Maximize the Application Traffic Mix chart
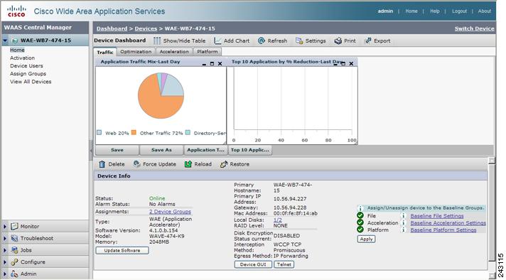This screenshot has height=280, width=506. pos(212,64)
